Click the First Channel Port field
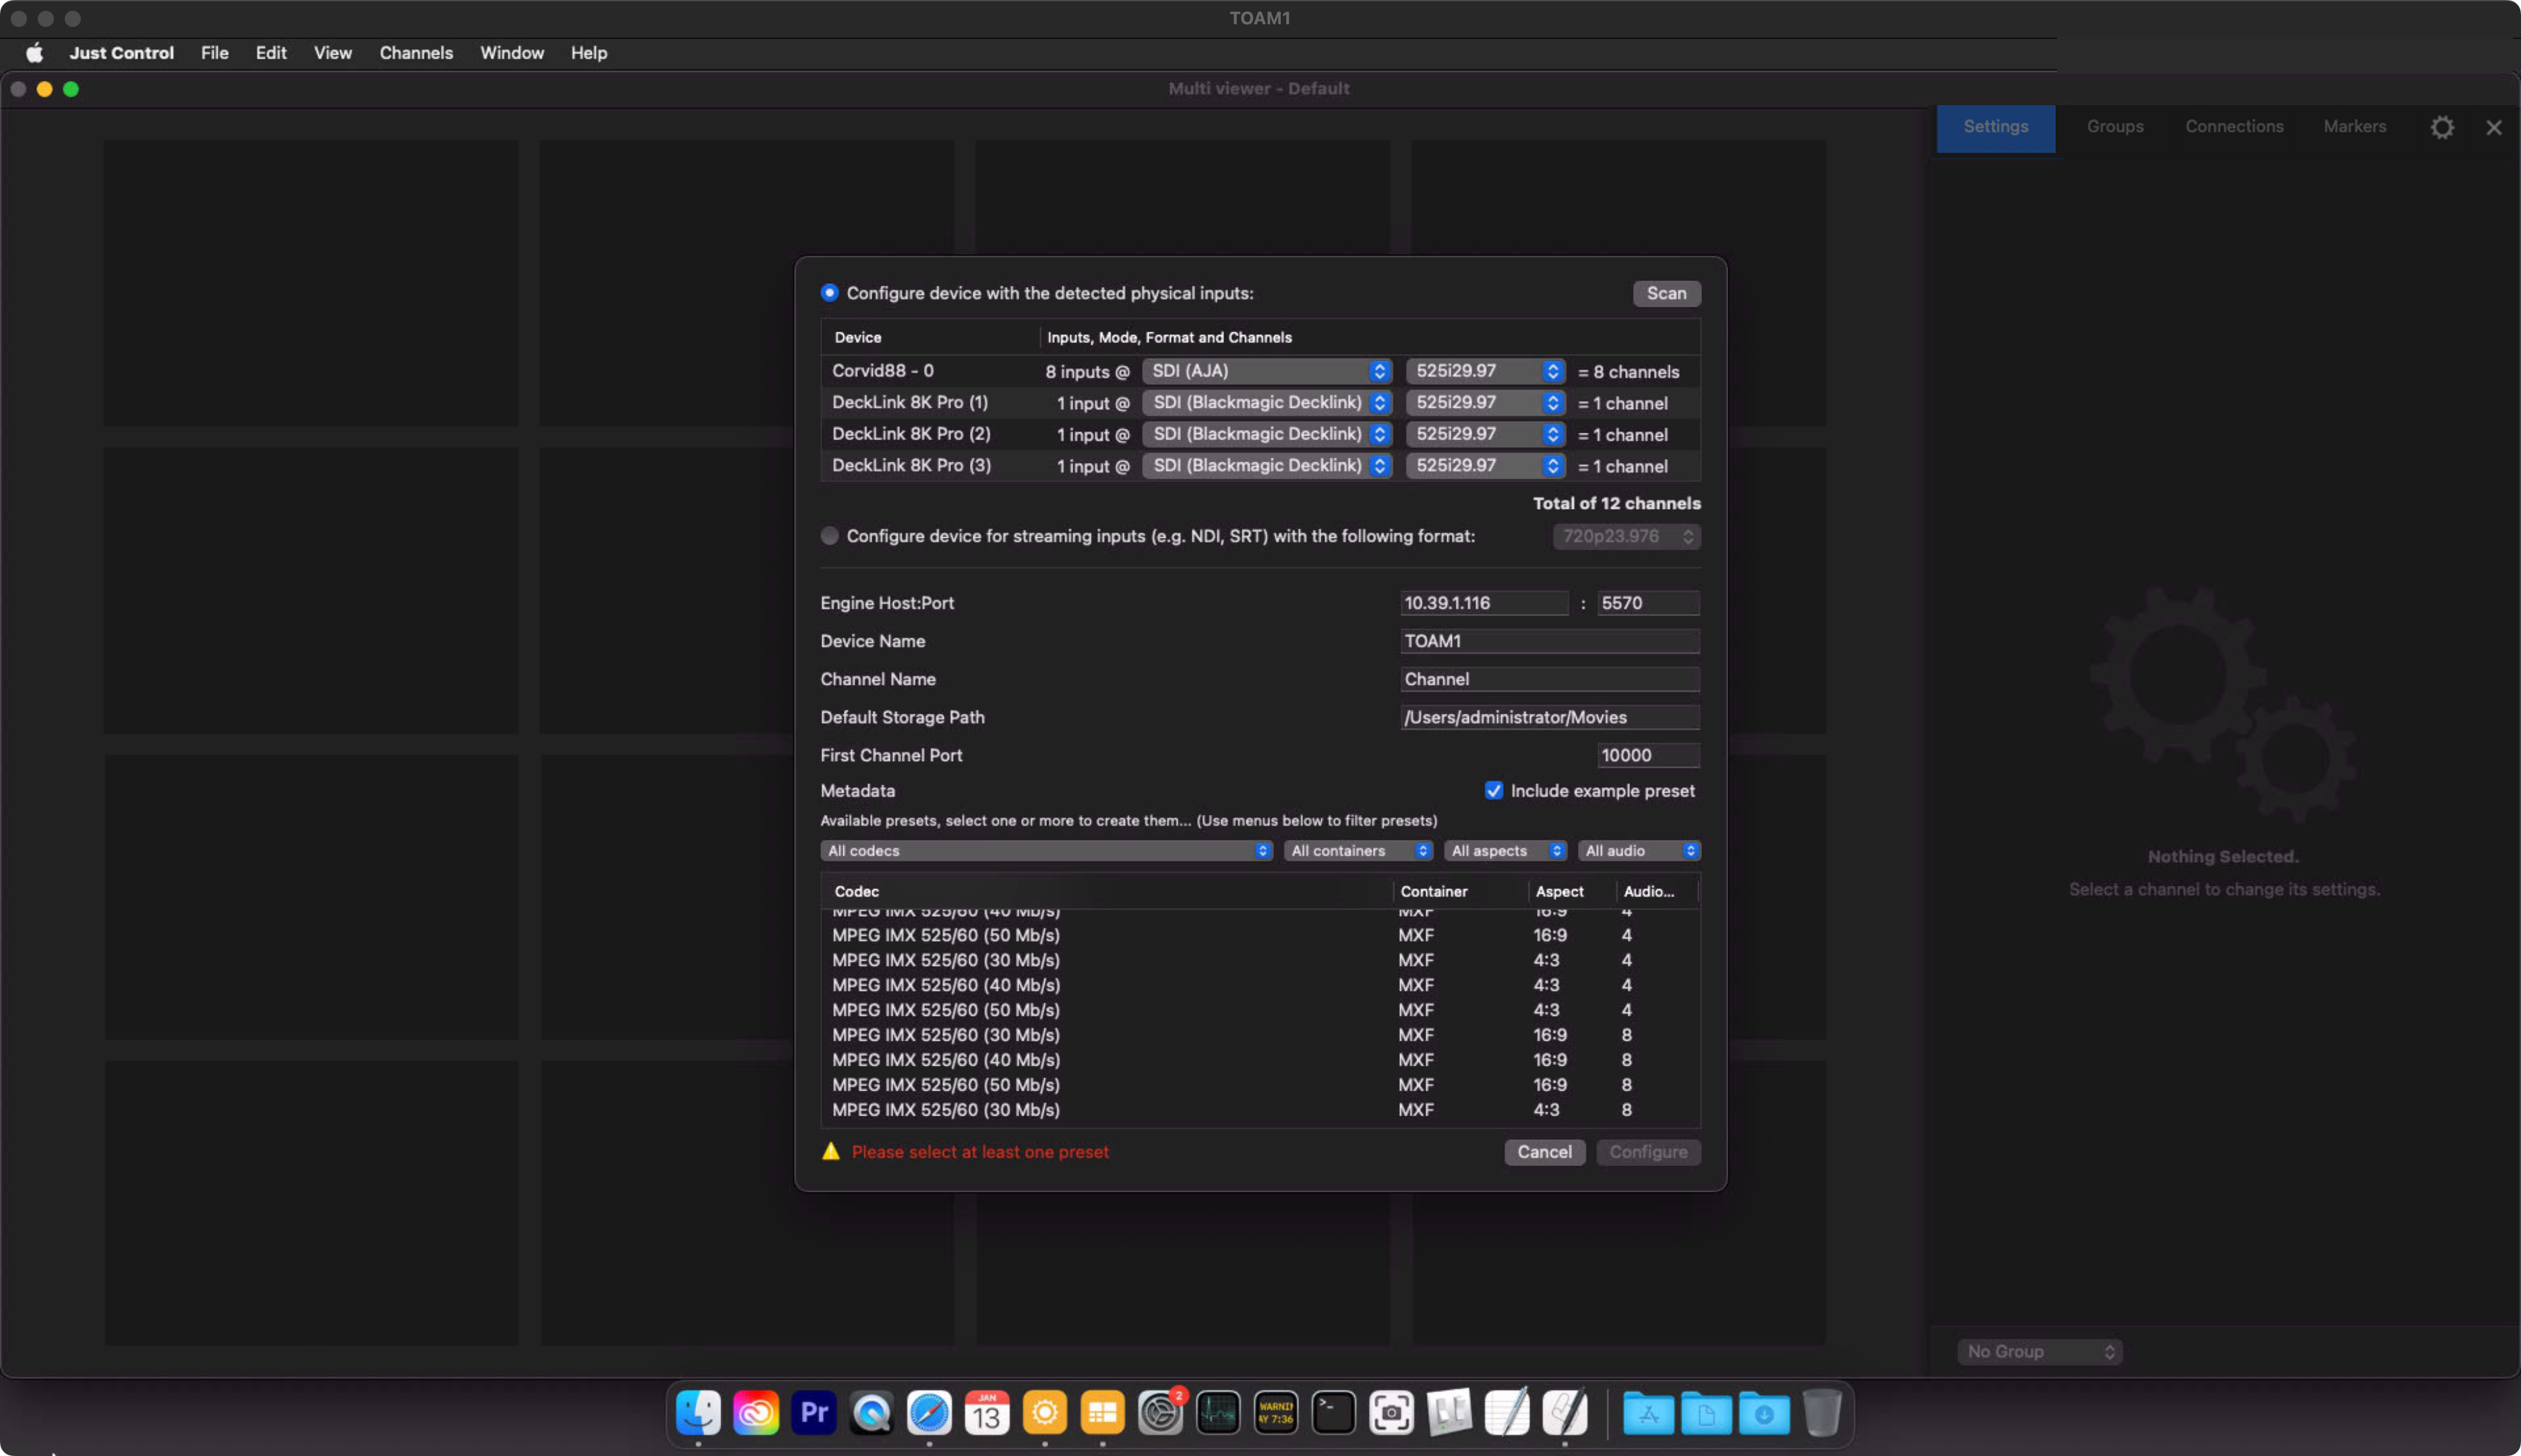Screen dimensions: 2521x1456 (1648, 755)
